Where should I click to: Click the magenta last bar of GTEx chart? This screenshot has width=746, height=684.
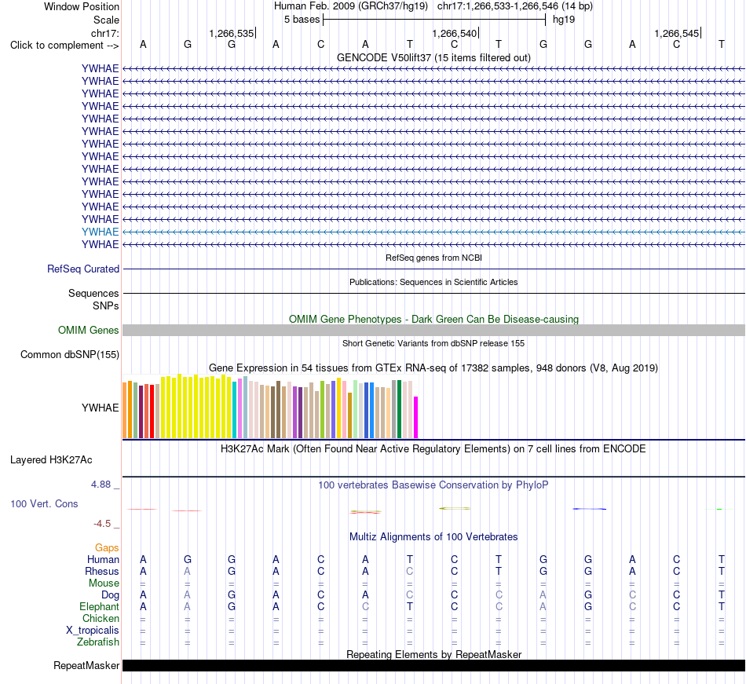pyautogui.click(x=416, y=417)
